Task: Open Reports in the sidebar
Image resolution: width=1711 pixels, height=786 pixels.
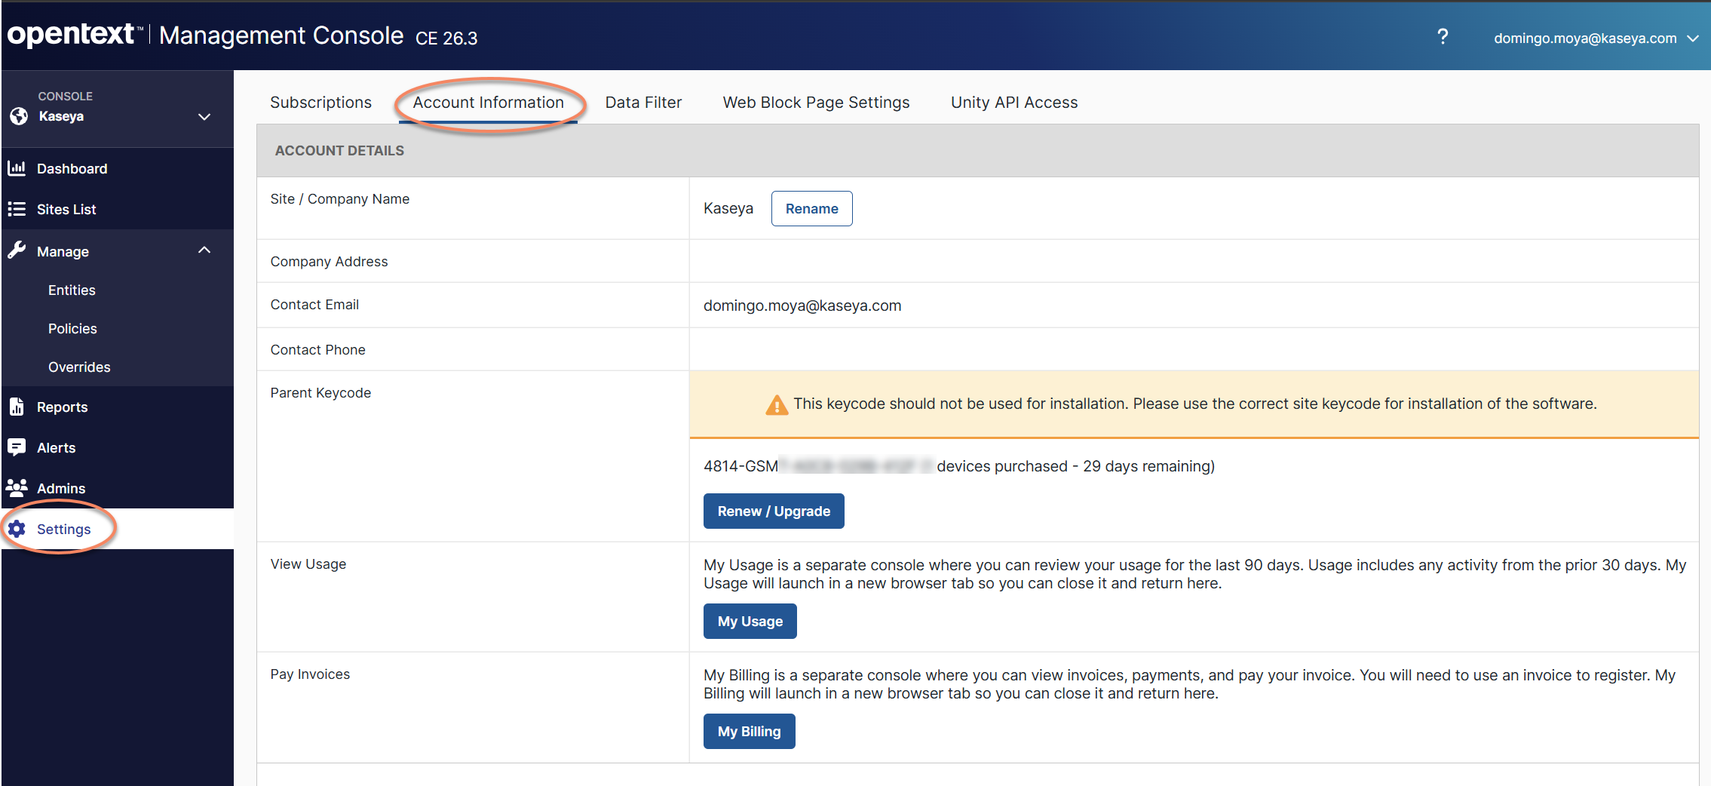Action: pos(118,407)
